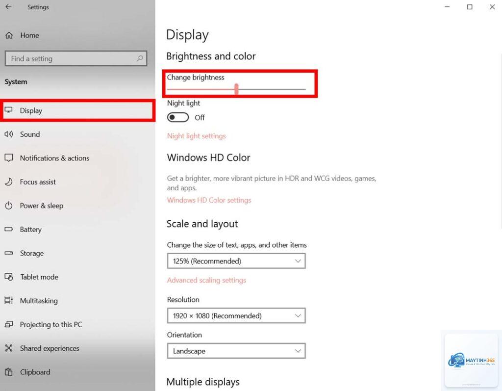502x391 pixels.
Task: Open the 125% (Recommended) scaling dropdown
Action: 236,261
